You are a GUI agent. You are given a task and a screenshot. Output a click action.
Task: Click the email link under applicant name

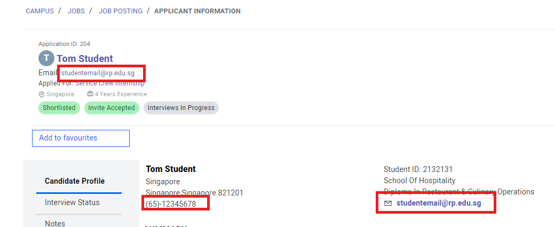pos(98,73)
